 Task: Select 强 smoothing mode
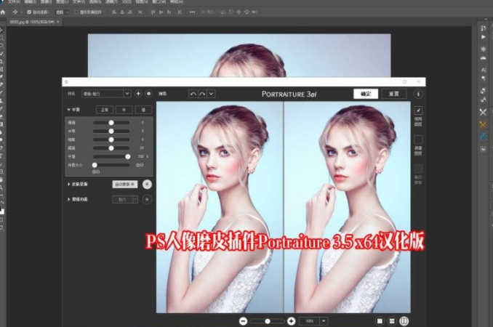click(x=143, y=110)
